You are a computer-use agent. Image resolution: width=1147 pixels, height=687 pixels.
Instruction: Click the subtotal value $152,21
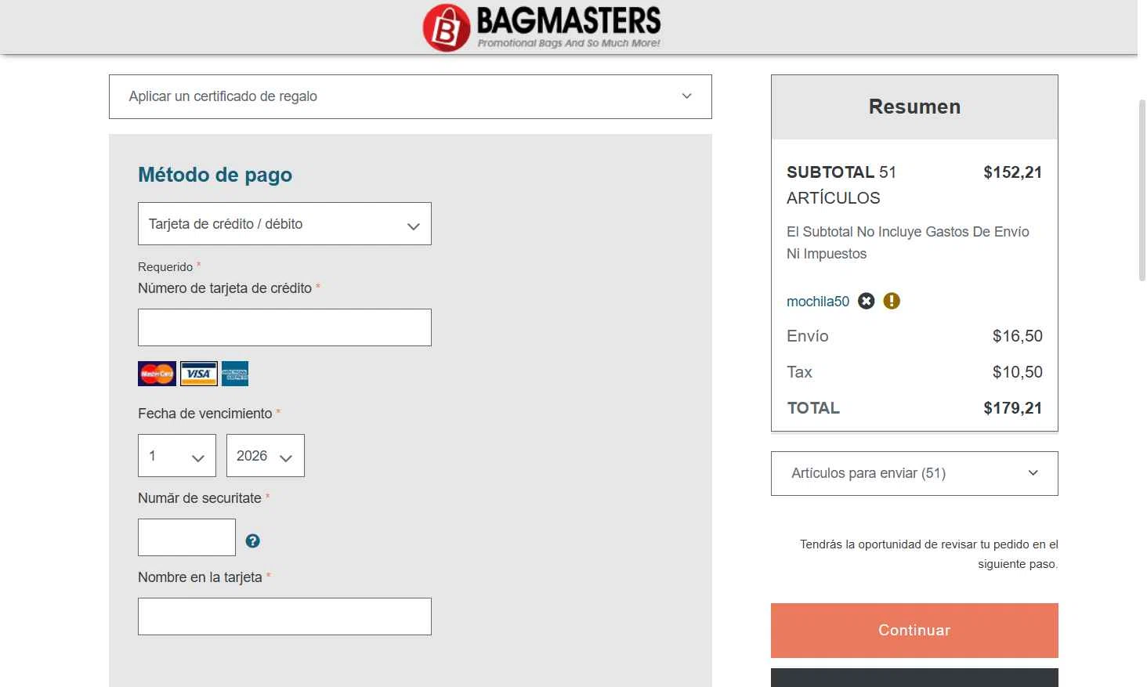1012,172
